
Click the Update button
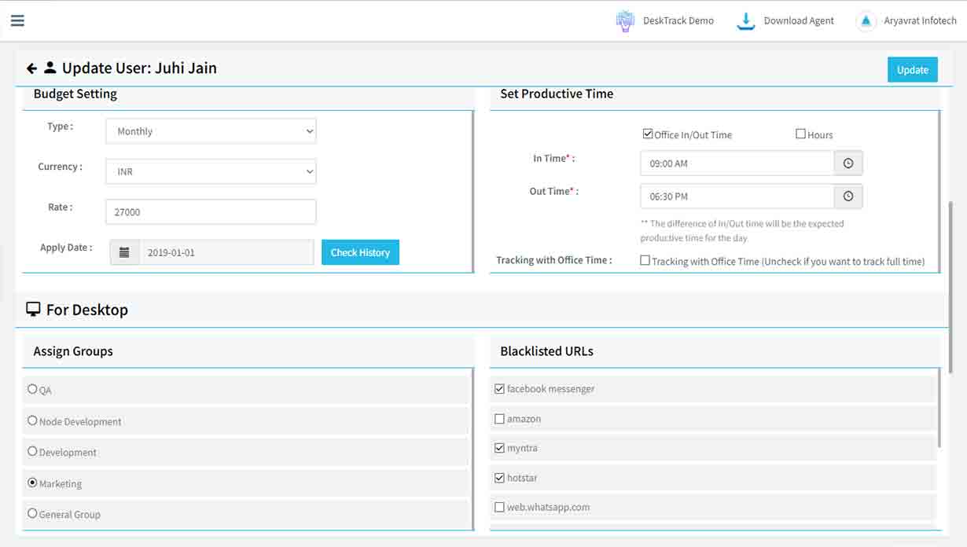(912, 69)
